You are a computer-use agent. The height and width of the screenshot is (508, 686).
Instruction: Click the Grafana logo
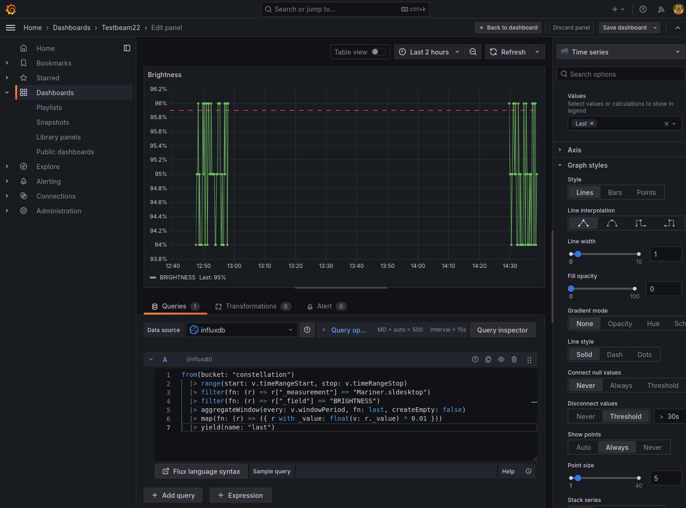(11, 9)
